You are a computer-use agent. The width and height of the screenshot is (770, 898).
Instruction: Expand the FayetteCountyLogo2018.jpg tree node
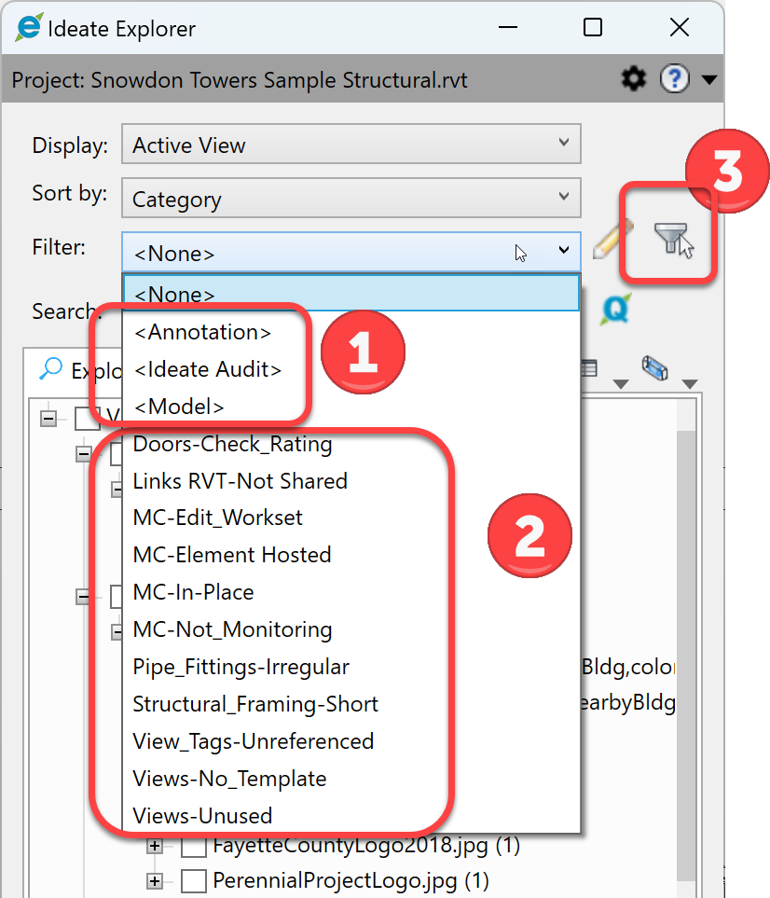point(155,846)
